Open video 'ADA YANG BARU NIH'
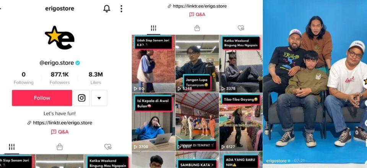The image size is (367, 168). [x=241, y=160]
